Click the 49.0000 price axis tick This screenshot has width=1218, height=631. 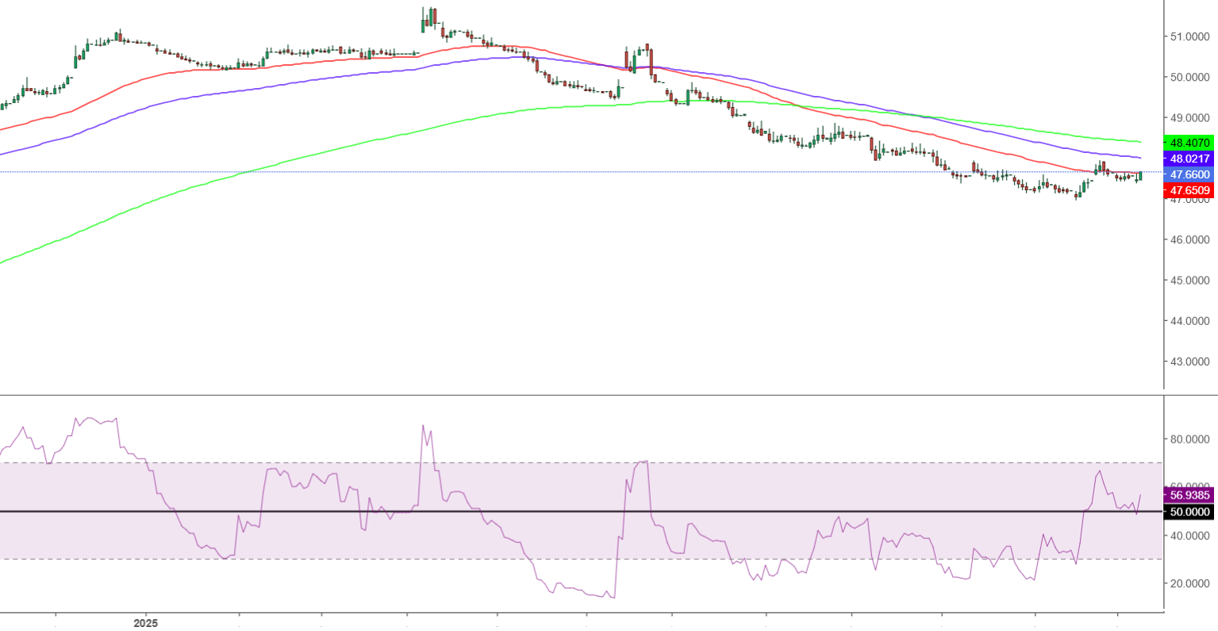(x=1189, y=118)
